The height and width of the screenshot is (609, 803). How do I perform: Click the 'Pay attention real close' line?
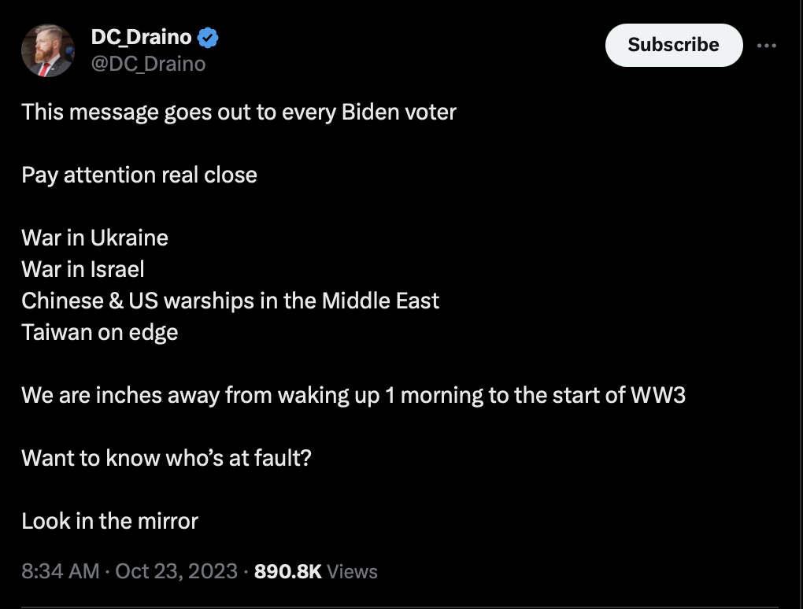pyautogui.click(x=139, y=175)
